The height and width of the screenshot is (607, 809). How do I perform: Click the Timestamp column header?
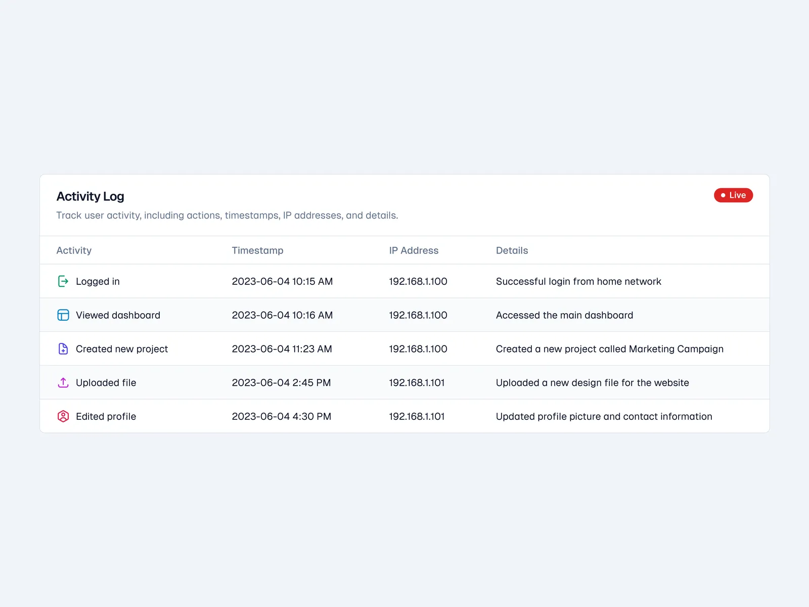point(257,250)
